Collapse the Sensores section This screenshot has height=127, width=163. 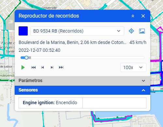82,90
